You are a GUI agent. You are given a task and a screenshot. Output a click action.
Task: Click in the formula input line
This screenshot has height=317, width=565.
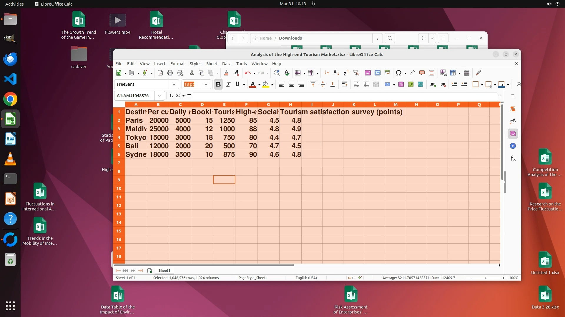click(x=344, y=96)
